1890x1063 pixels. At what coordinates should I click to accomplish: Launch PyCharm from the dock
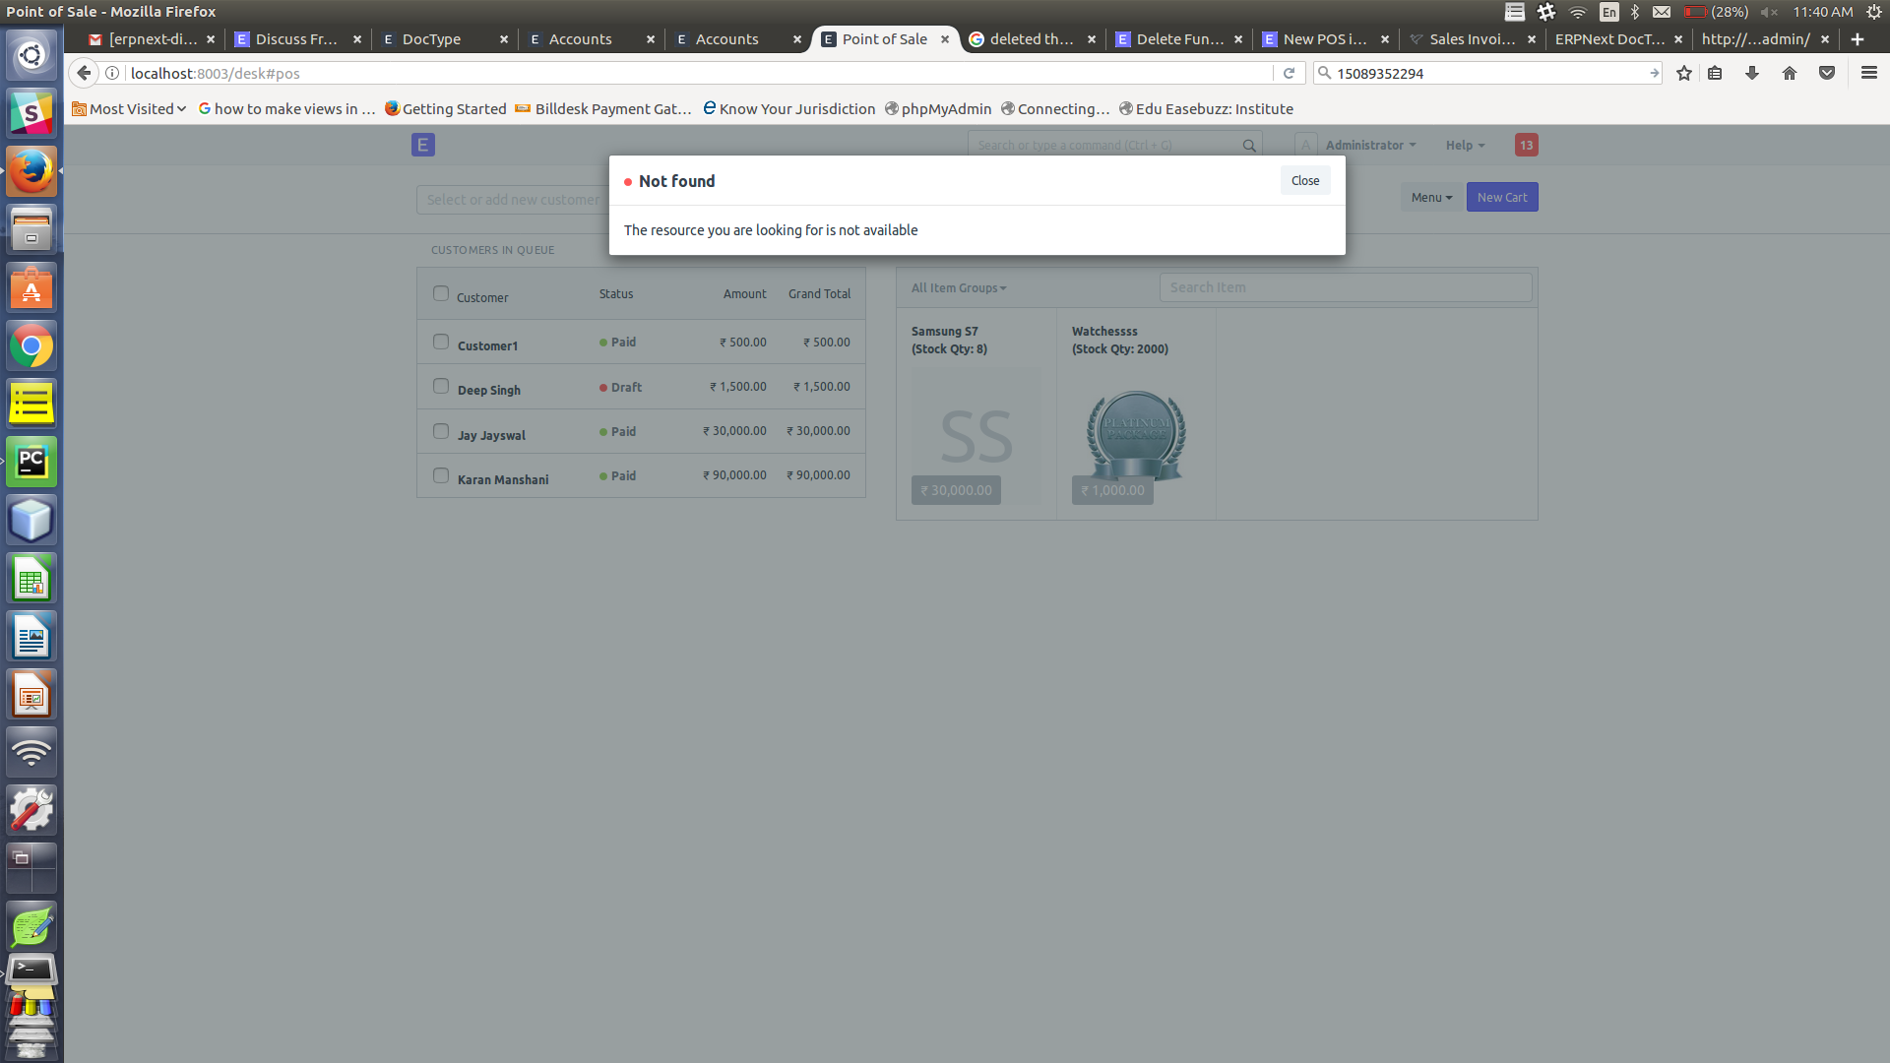(x=31, y=462)
